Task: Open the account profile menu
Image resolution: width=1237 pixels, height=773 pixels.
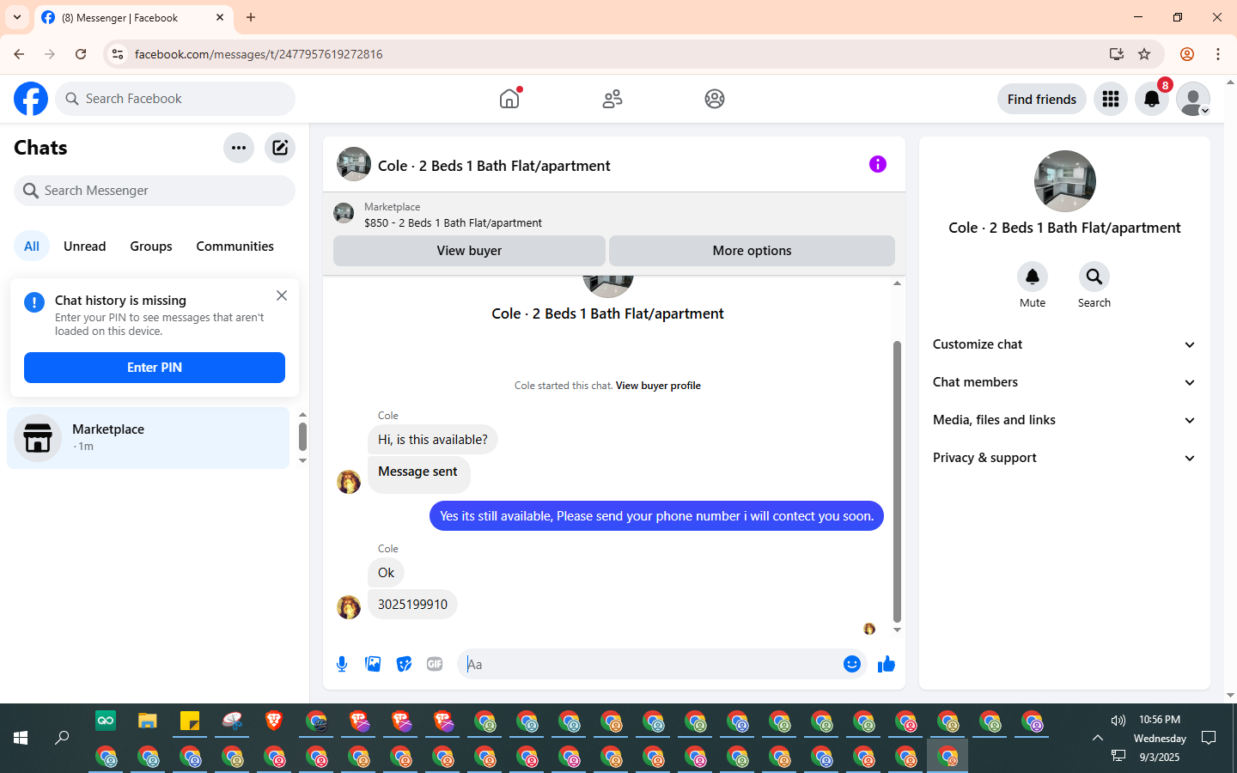Action: coord(1193,99)
